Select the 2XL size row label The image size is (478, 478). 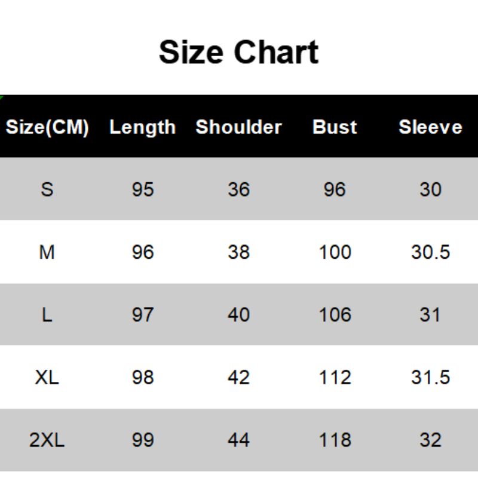pos(47,440)
